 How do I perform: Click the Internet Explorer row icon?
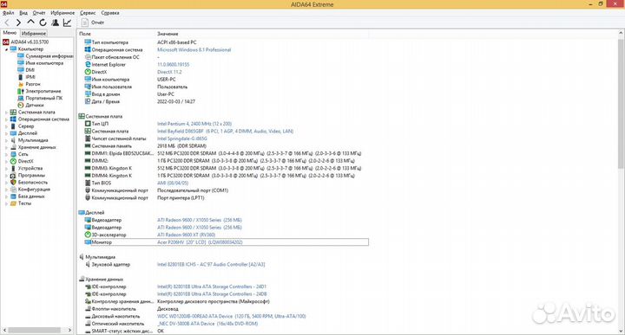point(88,64)
